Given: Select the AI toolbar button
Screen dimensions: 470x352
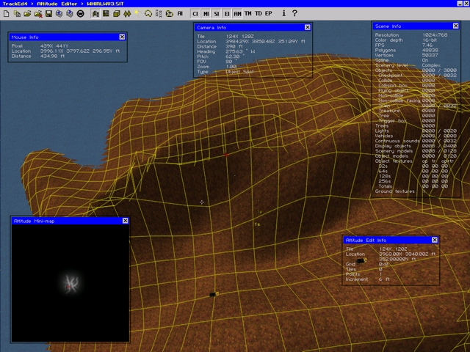Looking at the screenshot, I should [x=180, y=13].
